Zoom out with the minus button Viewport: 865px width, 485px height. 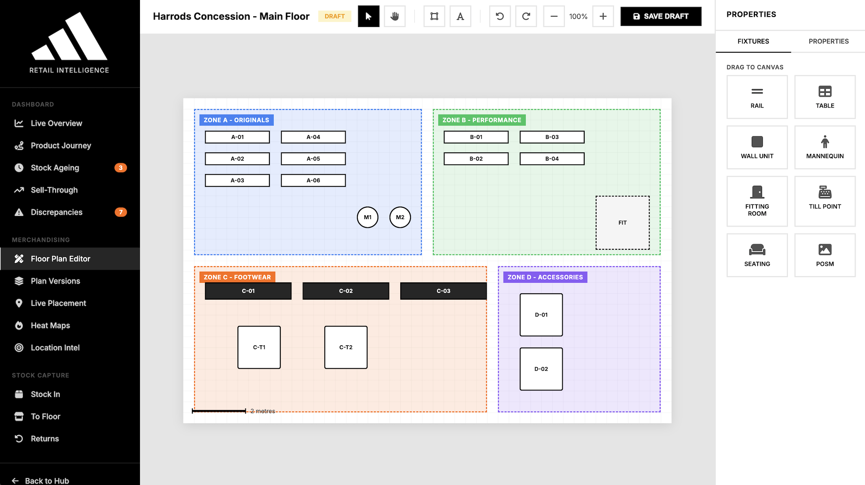[x=554, y=16]
